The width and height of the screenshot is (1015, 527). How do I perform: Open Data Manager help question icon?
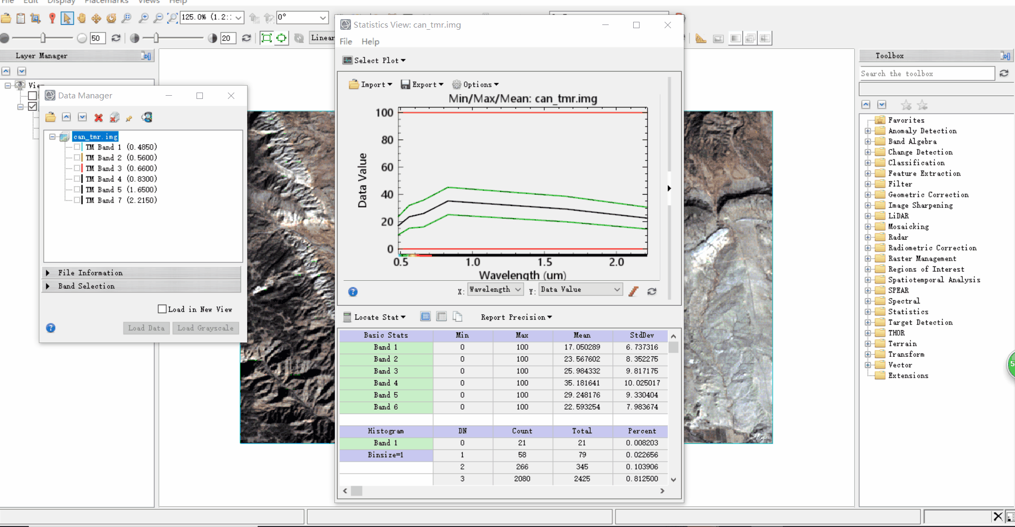point(51,328)
